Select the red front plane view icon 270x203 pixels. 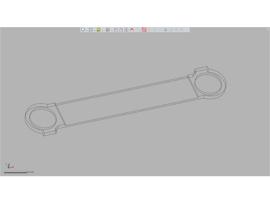coord(116,30)
